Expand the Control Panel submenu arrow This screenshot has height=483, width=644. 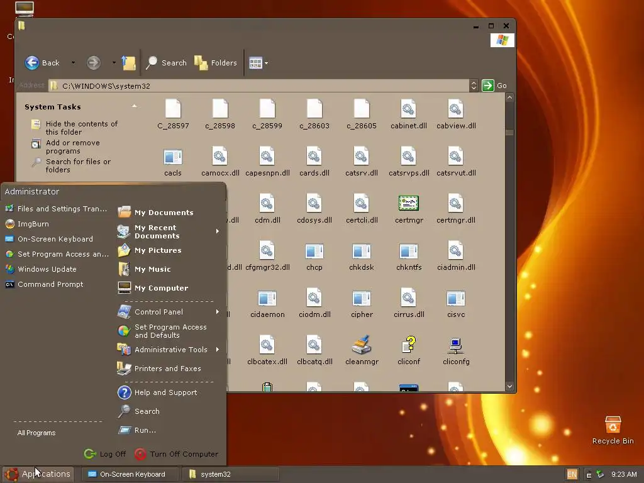pyautogui.click(x=217, y=312)
